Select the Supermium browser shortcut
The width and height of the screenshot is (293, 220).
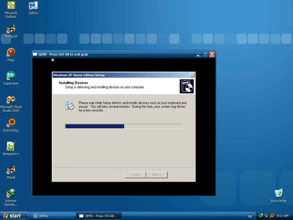click(11, 78)
